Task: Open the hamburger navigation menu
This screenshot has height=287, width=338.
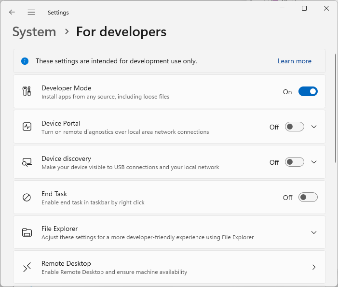Action: 31,12
